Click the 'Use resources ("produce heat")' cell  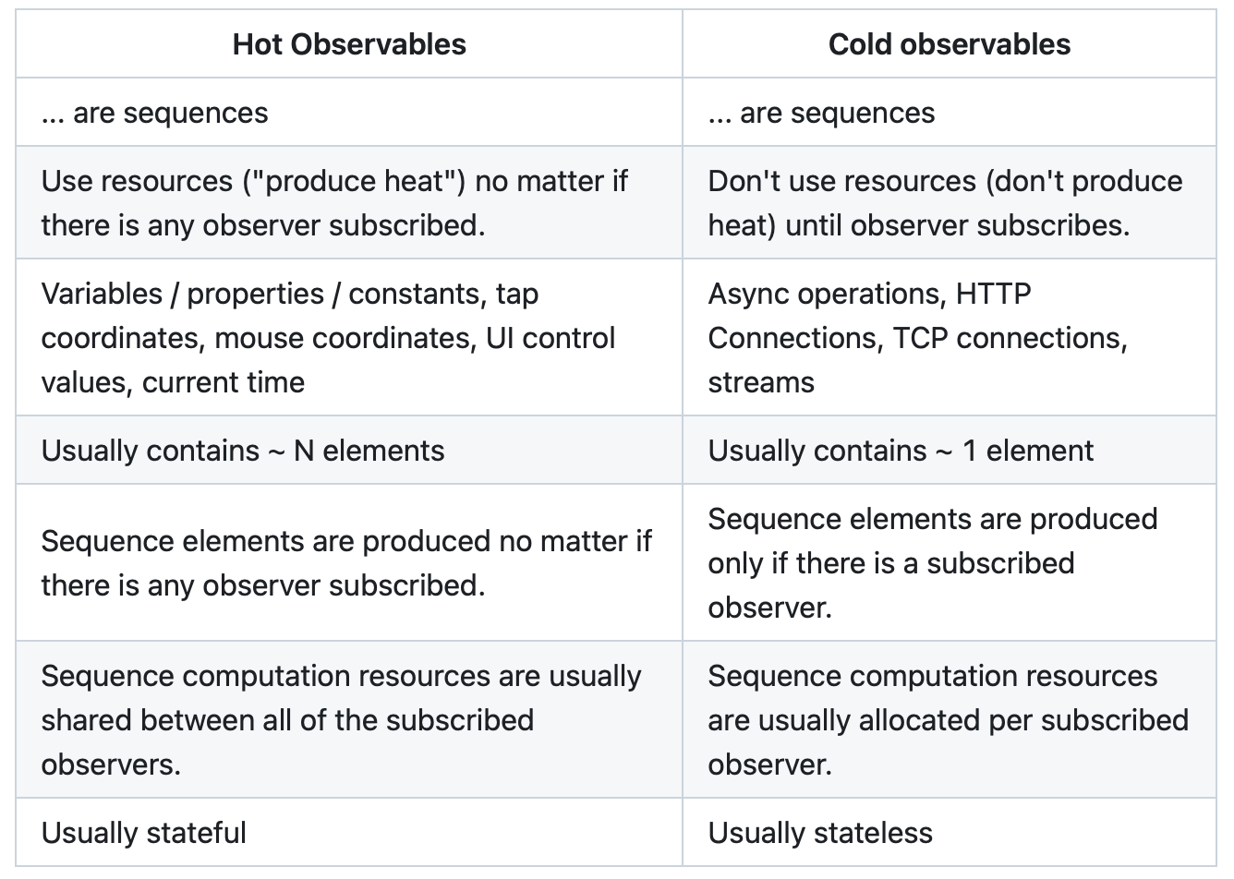[x=349, y=202]
